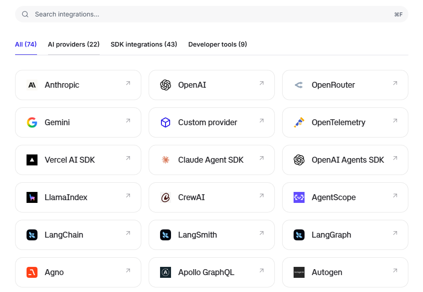Open LlamaIndex external arrow icon
Screen dimensions: 423x292
(x=128, y=196)
